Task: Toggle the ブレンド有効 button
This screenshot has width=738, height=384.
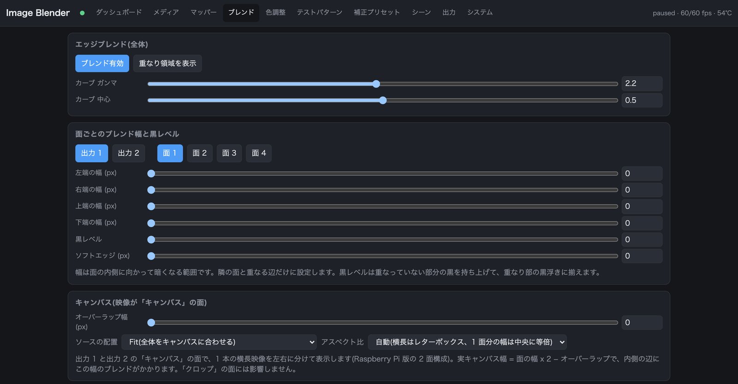Action: (102, 64)
